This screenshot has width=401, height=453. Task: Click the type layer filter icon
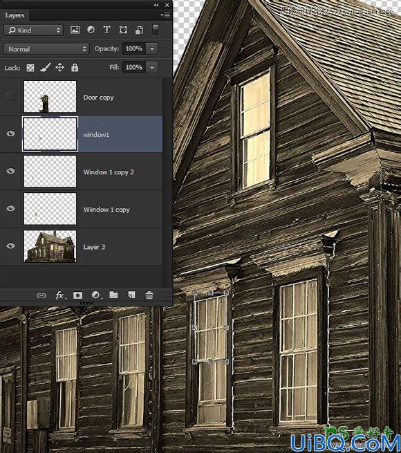tap(107, 30)
